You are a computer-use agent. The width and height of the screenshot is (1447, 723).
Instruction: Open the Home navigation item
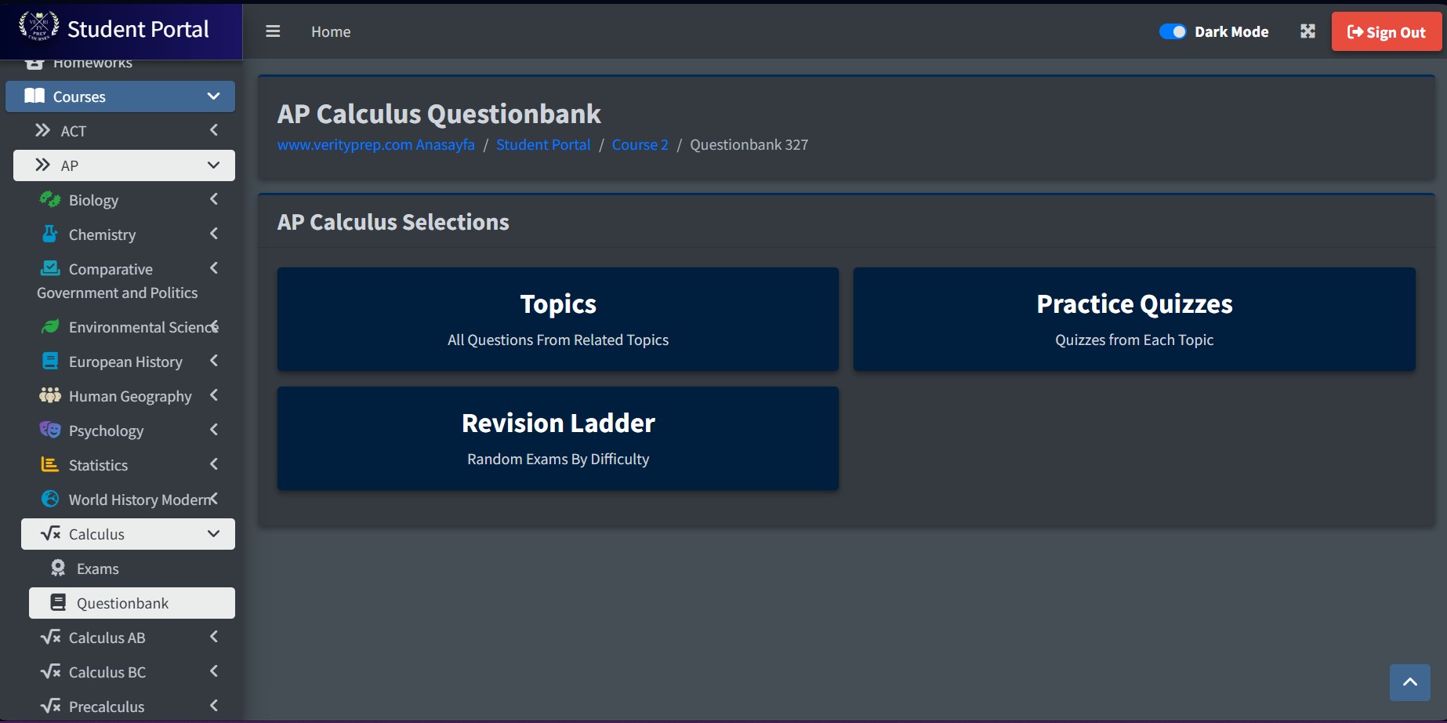[331, 32]
